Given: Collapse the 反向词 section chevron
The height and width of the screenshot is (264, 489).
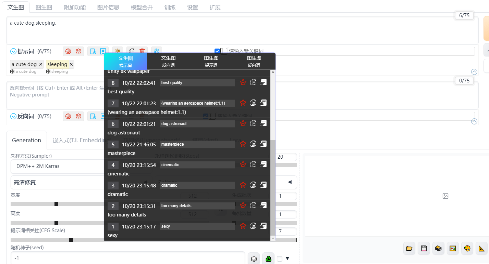Looking at the screenshot, I should (x=13, y=117).
